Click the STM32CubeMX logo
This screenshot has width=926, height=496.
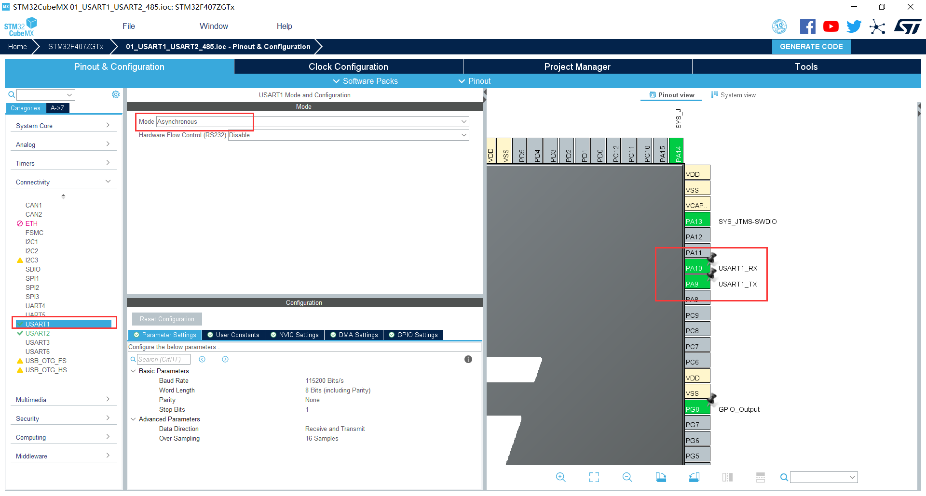tap(21, 26)
